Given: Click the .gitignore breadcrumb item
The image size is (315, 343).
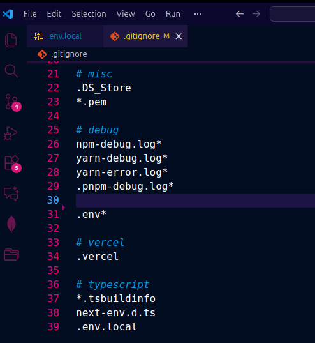Looking at the screenshot, I should 69,54.
